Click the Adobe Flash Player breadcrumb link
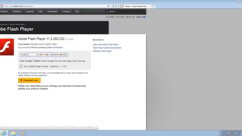This screenshot has width=242, height=136. [x=17, y=24]
